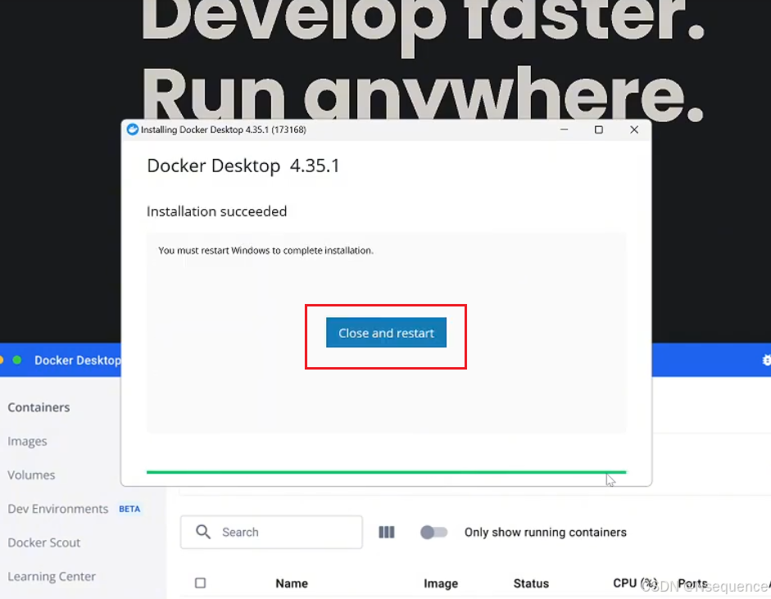This screenshot has height=599, width=771.
Task: Click the BETA badge next to Dev Environments
Action: pyautogui.click(x=129, y=509)
